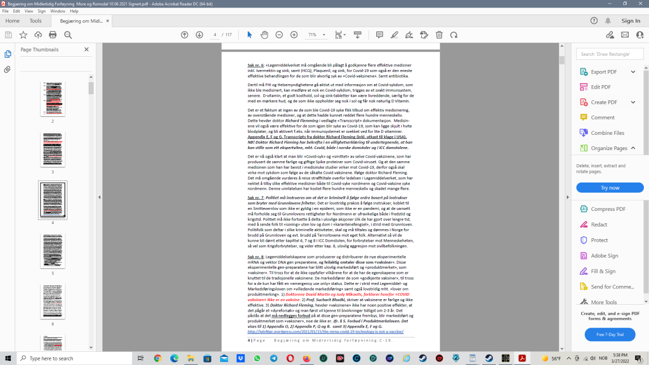Toggle the Page Thumbnails panel icon
The width and height of the screenshot is (649, 365).
pos(8,54)
